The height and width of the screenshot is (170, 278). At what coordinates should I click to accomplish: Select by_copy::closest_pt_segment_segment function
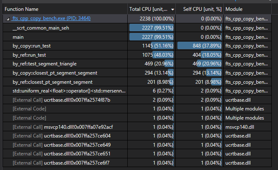click(137, 73)
